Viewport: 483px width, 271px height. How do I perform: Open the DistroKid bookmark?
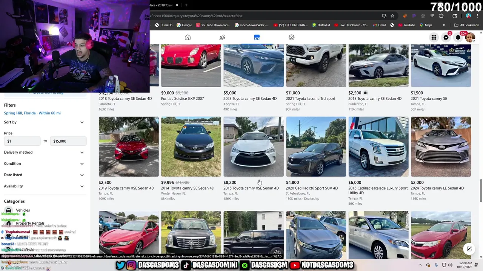pos(321,25)
